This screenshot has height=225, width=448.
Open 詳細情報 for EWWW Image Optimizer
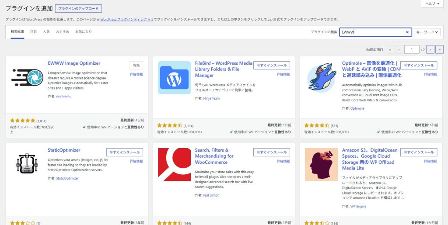[136, 74]
